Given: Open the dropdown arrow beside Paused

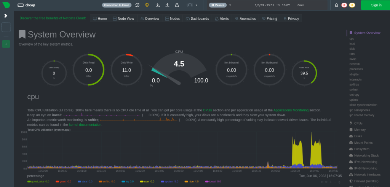Looking at the screenshot, I should point(230,5).
